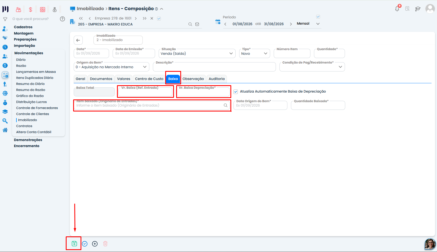Open the Tipo dropdown showing Novo
The image size is (437, 252).
[255, 53]
